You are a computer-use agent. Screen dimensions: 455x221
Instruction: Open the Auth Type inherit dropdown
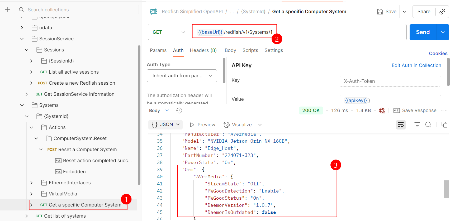(x=182, y=76)
